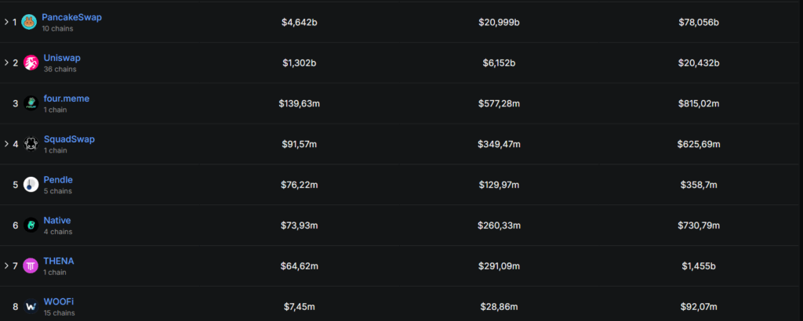Expand the SquadSwap row chevron
This screenshot has height=321, width=803.
(x=6, y=144)
